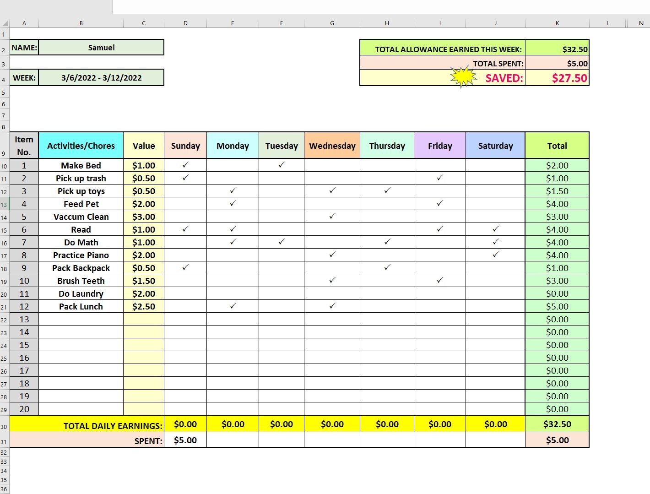
Task: Select the orange Wednesday column header
Action: (332, 145)
